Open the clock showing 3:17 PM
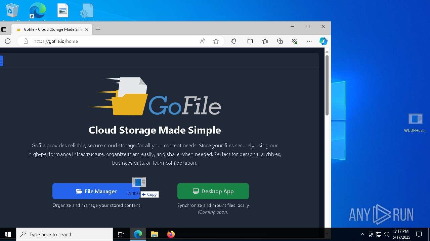430x241 pixels. coord(401,234)
